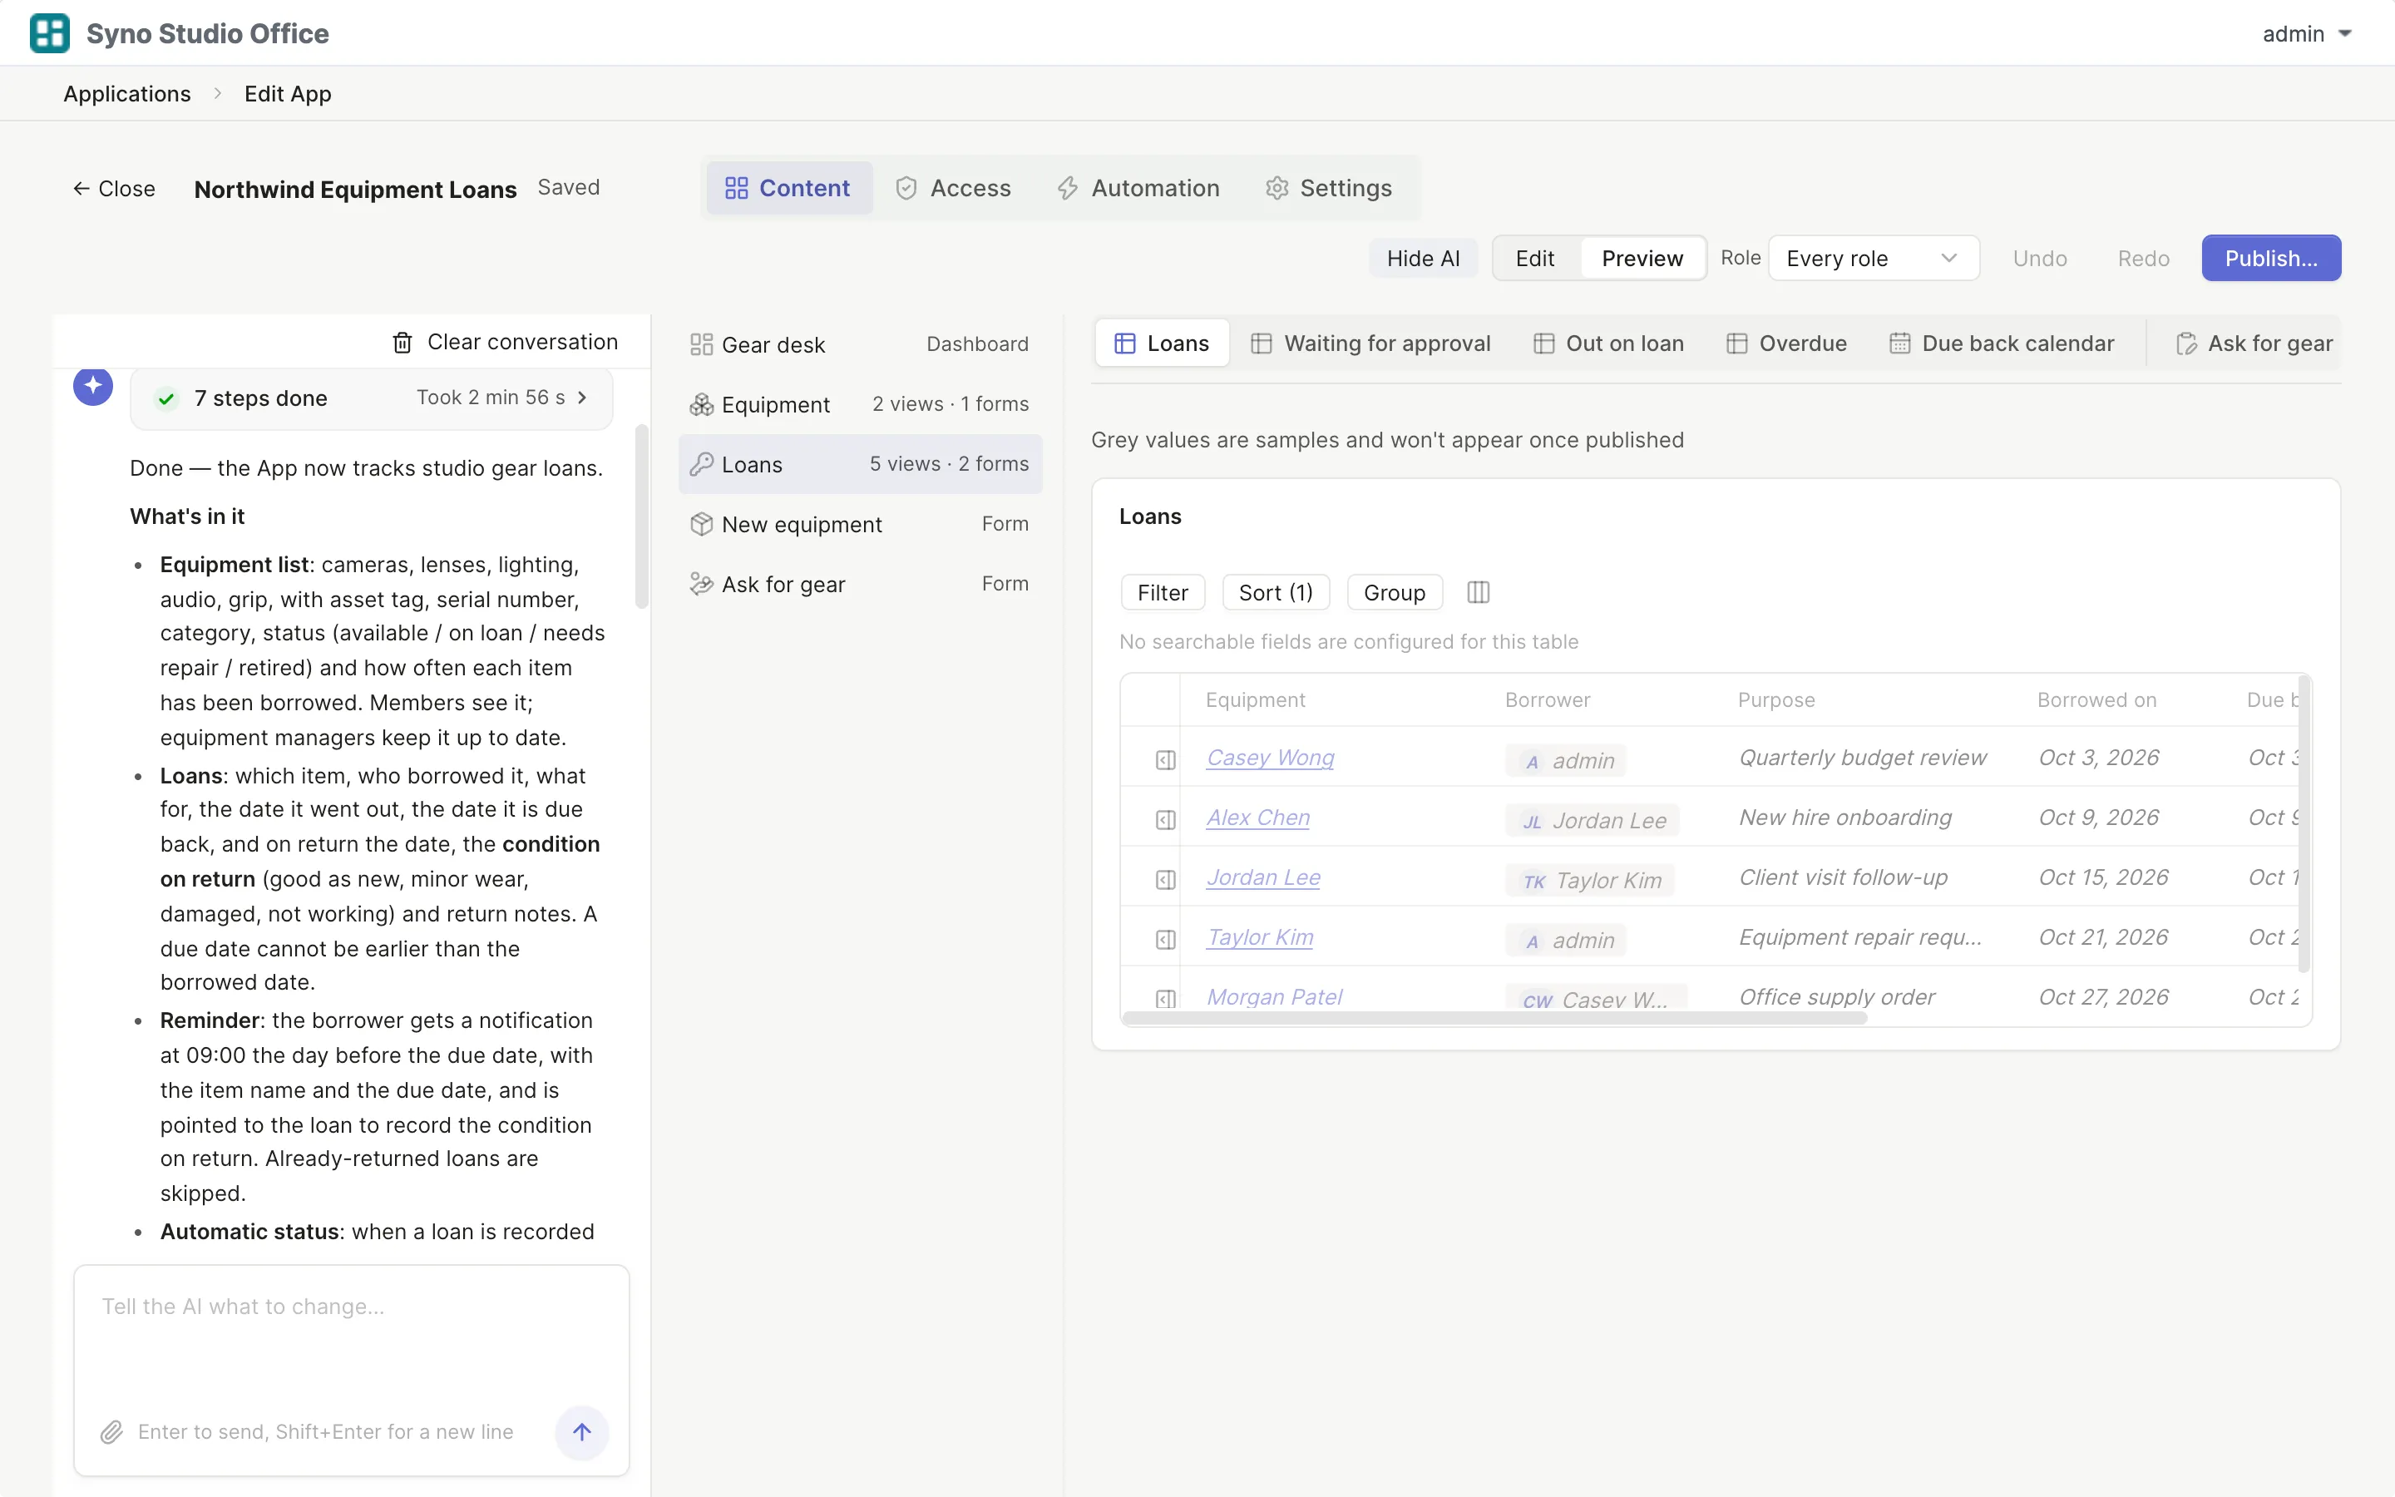Open row detail icon for Jordan Lee row
This screenshot has width=2395, height=1497.
(1165, 879)
